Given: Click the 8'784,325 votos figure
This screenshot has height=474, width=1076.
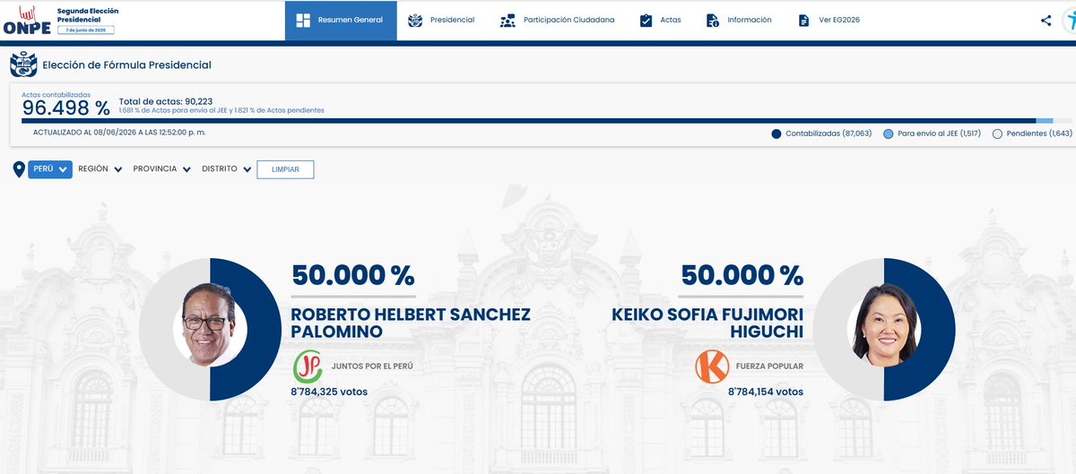Looking at the screenshot, I should click(x=329, y=392).
